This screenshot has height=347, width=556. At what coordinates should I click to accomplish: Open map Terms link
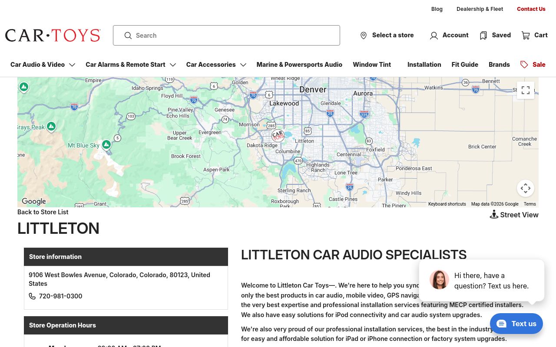(530, 204)
